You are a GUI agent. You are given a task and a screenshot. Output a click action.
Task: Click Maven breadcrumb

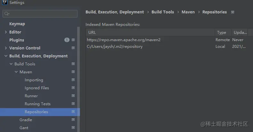pos(188,12)
